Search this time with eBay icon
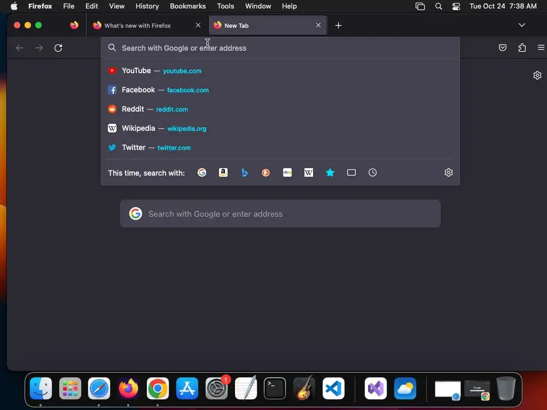The image size is (547, 410). [x=287, y=172]
